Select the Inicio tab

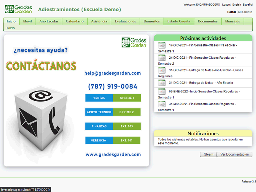click(x=11, y=21)
